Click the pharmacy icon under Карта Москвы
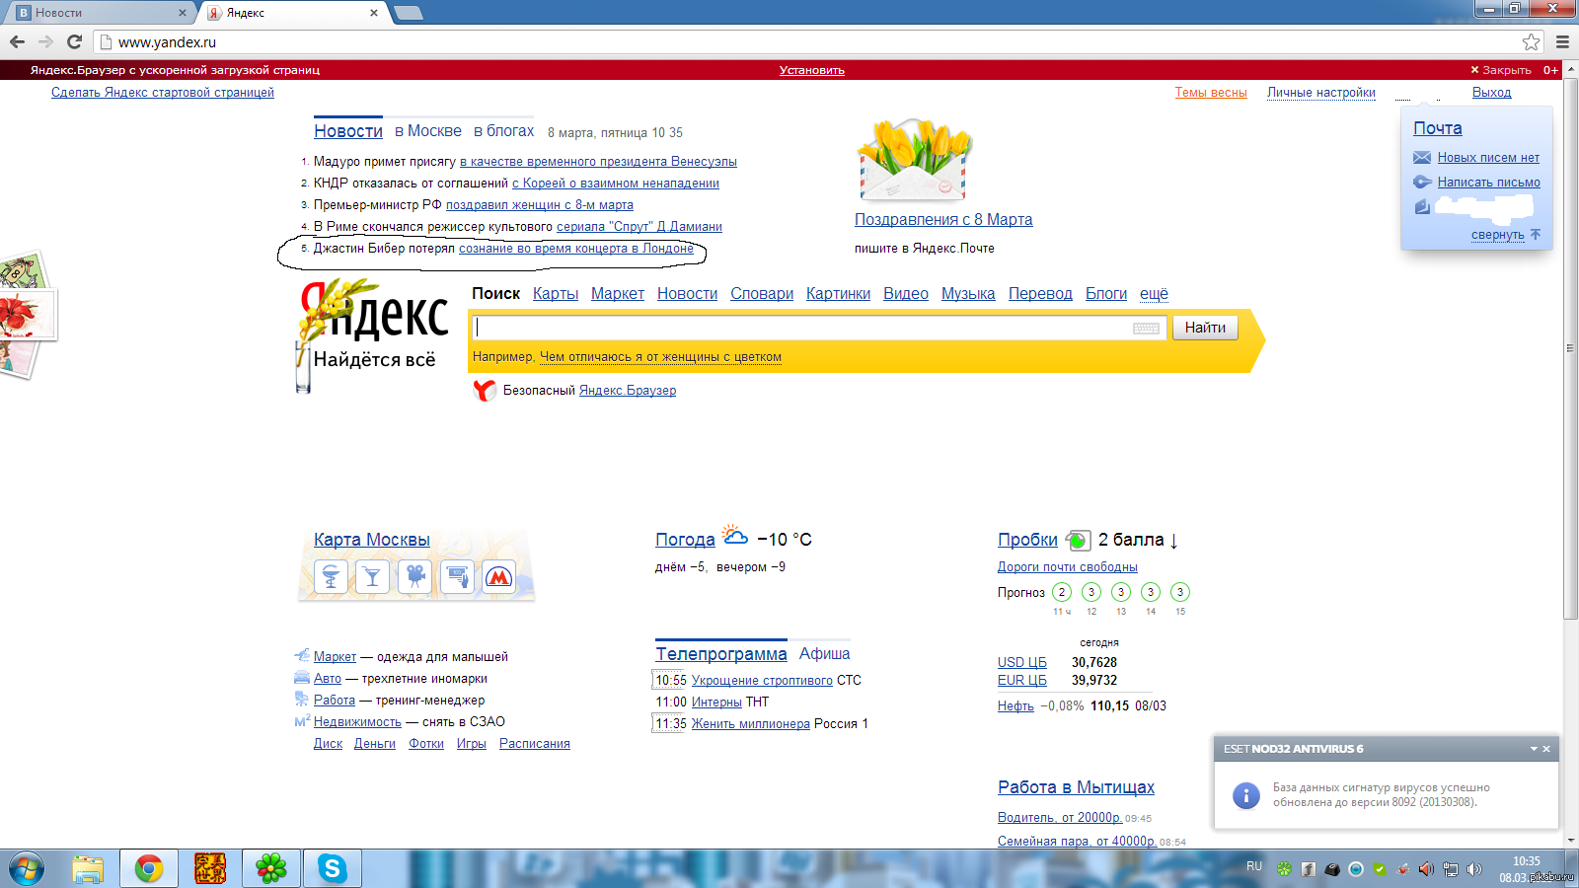The width and height of the screenshot is (1579, 888). click(331, 577)
